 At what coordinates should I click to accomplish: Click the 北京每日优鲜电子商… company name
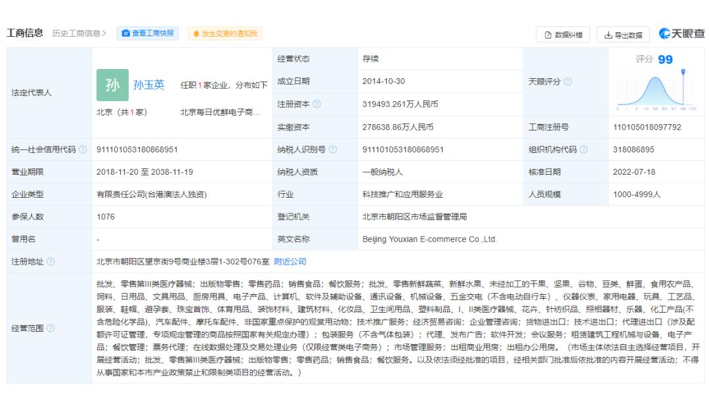[220, 111]
